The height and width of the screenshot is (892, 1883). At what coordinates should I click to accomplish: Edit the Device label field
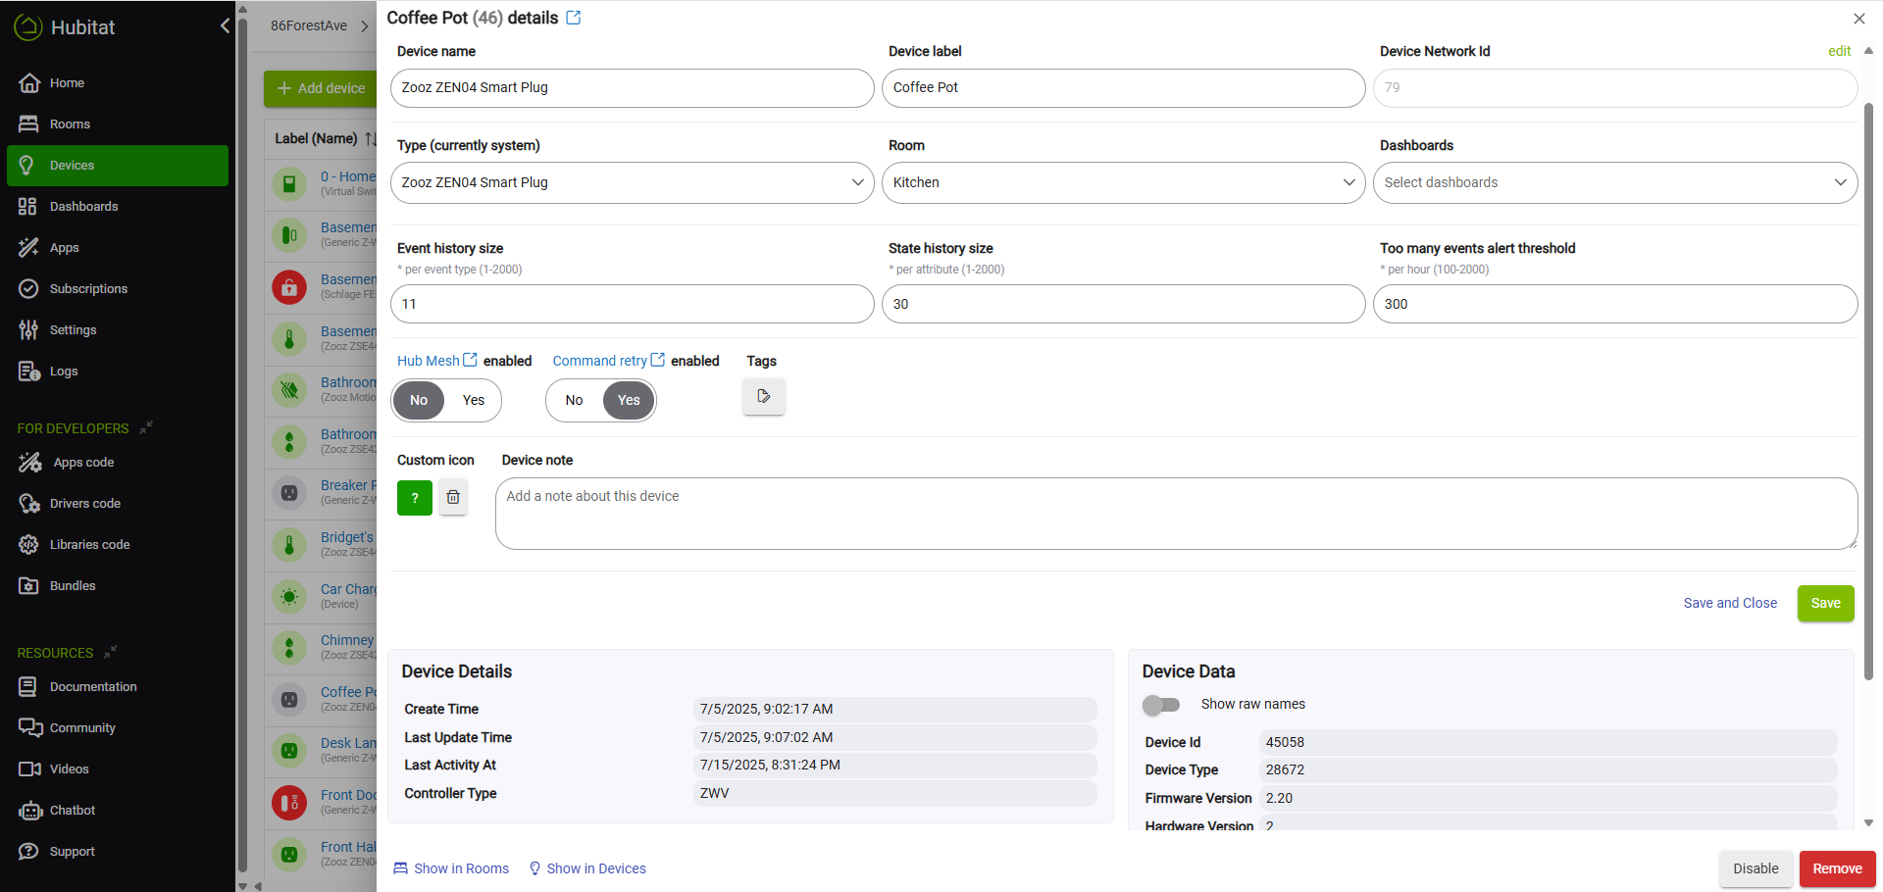tap(1123, 88)
